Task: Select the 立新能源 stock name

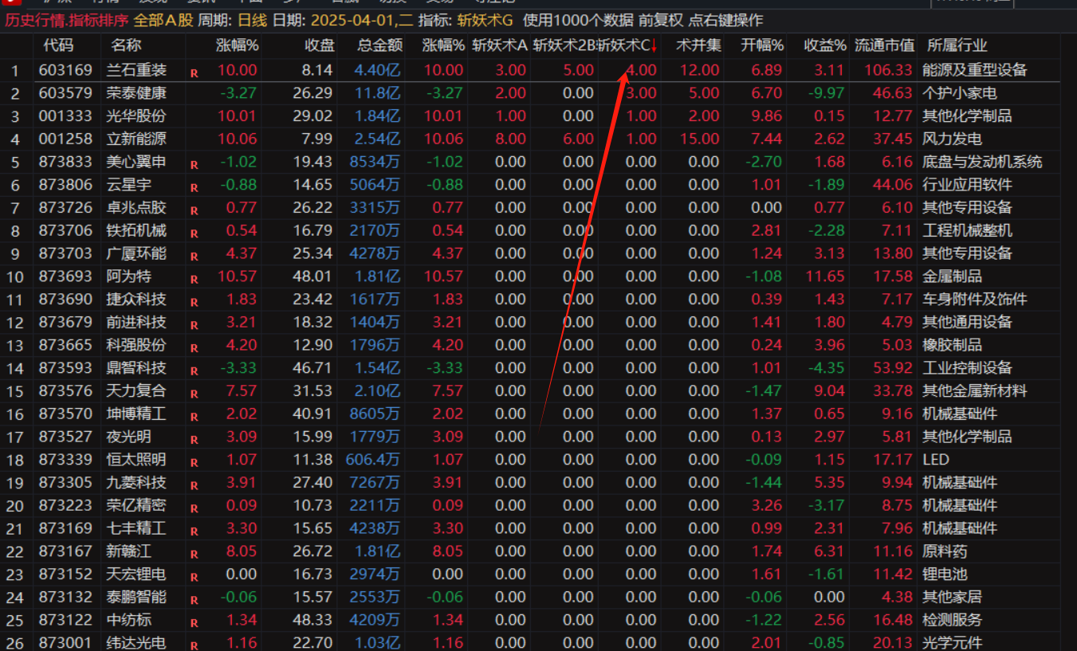Action: 136,139
